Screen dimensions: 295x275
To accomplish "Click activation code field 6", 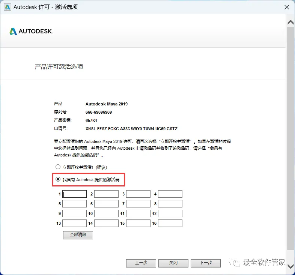I will [x=106, y=204].
